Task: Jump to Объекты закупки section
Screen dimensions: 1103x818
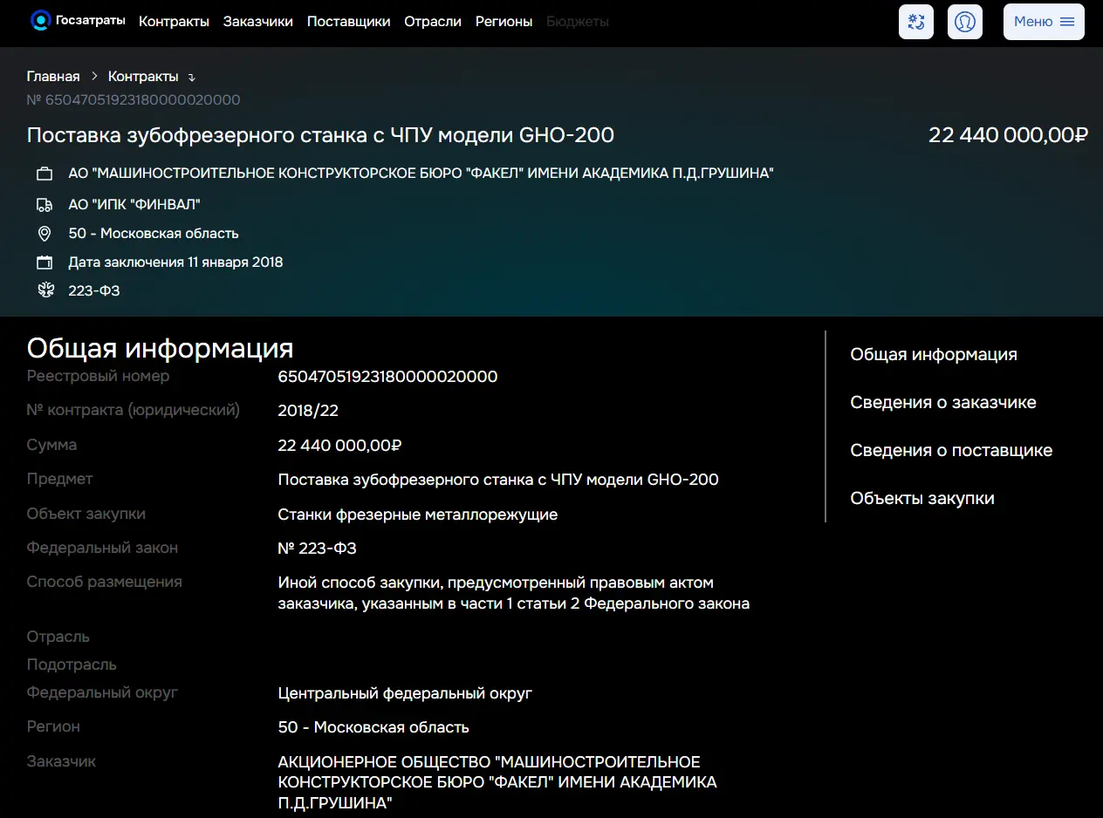Action: pyautogui.click(x=922, y=498)
